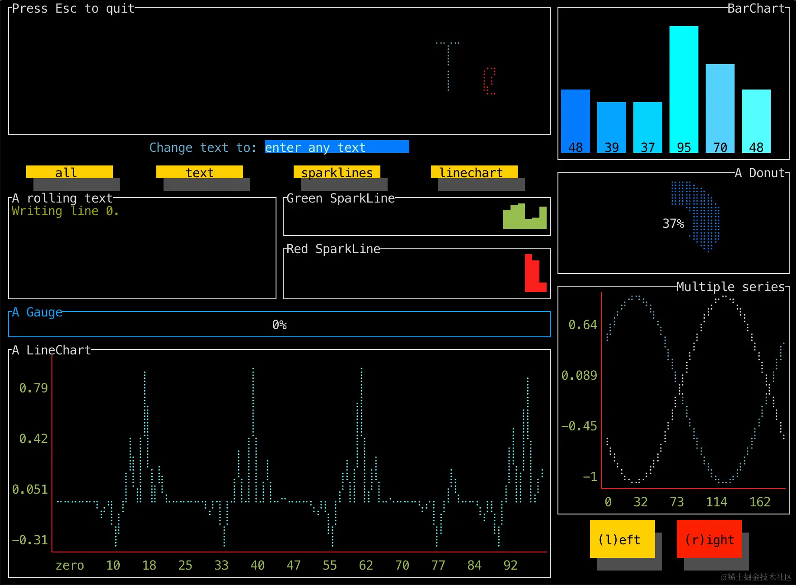The width and height of the screenshot is (796, 585).
Task: Click the 73 x-axis label in Multiple series
Action: [677, 502]
